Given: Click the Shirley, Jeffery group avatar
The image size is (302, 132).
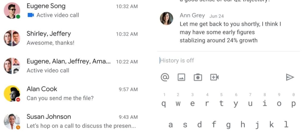Looking at the screenshot, I should coord(12,38).
